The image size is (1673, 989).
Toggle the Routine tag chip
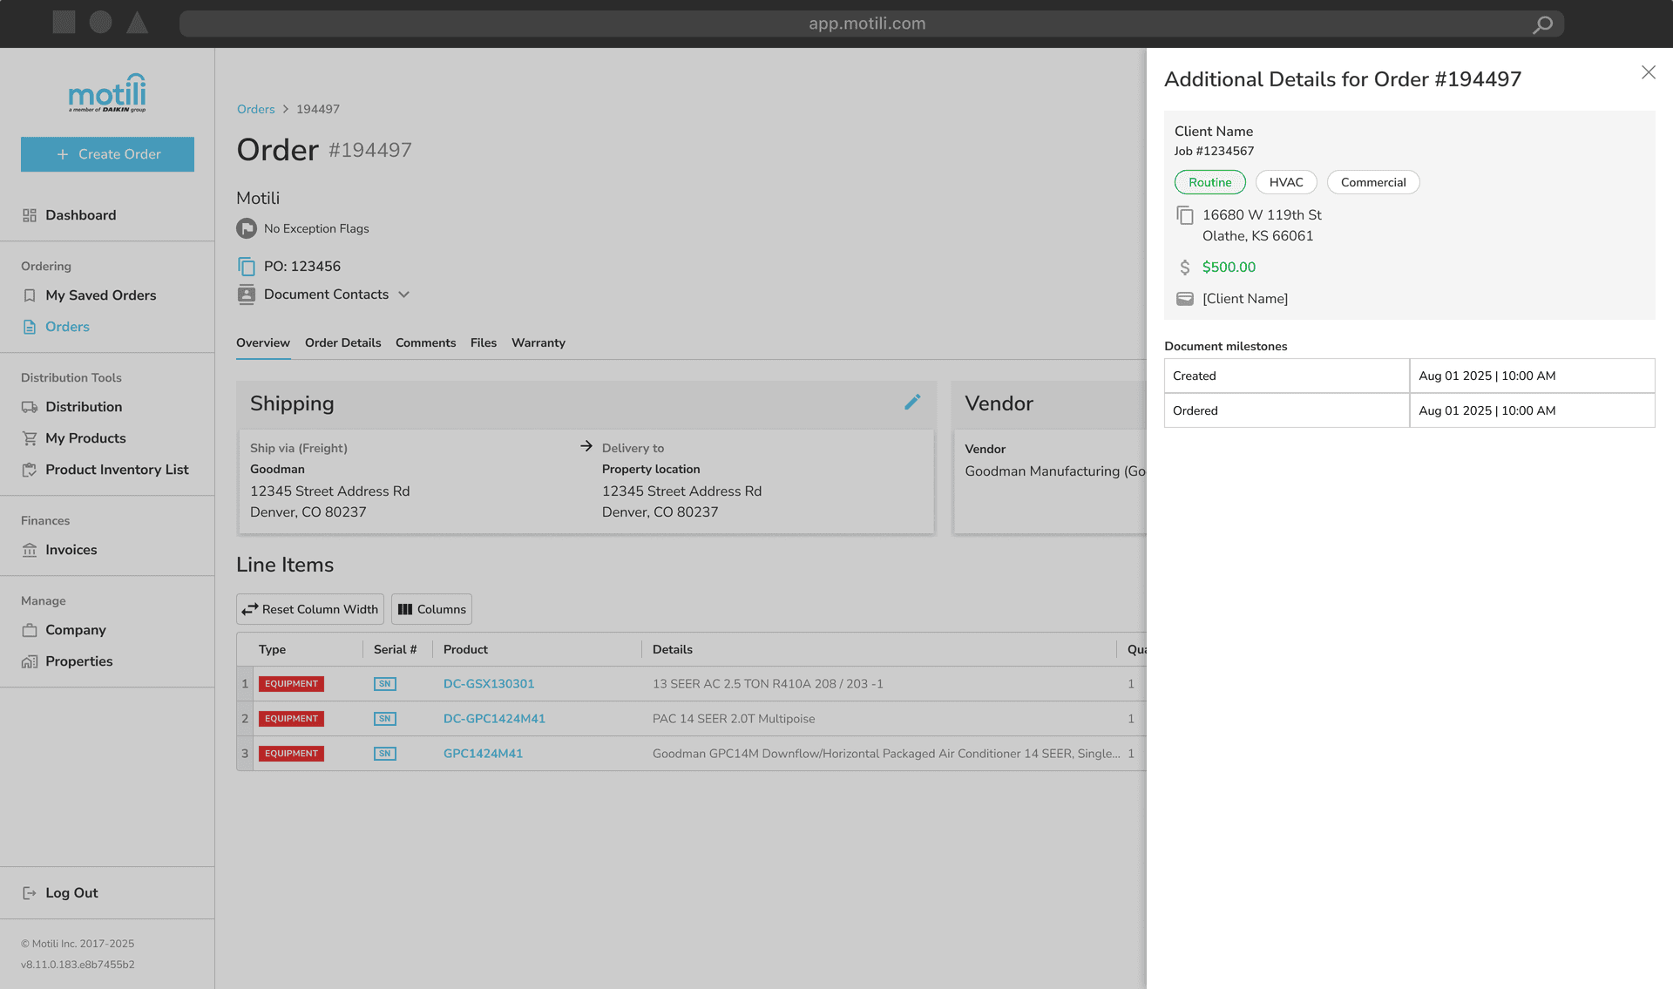[x=1209, y=182]
